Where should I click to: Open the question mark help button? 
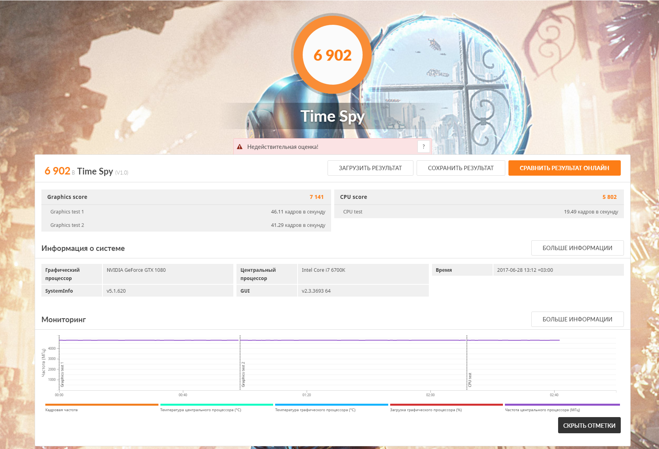[423, 147]
